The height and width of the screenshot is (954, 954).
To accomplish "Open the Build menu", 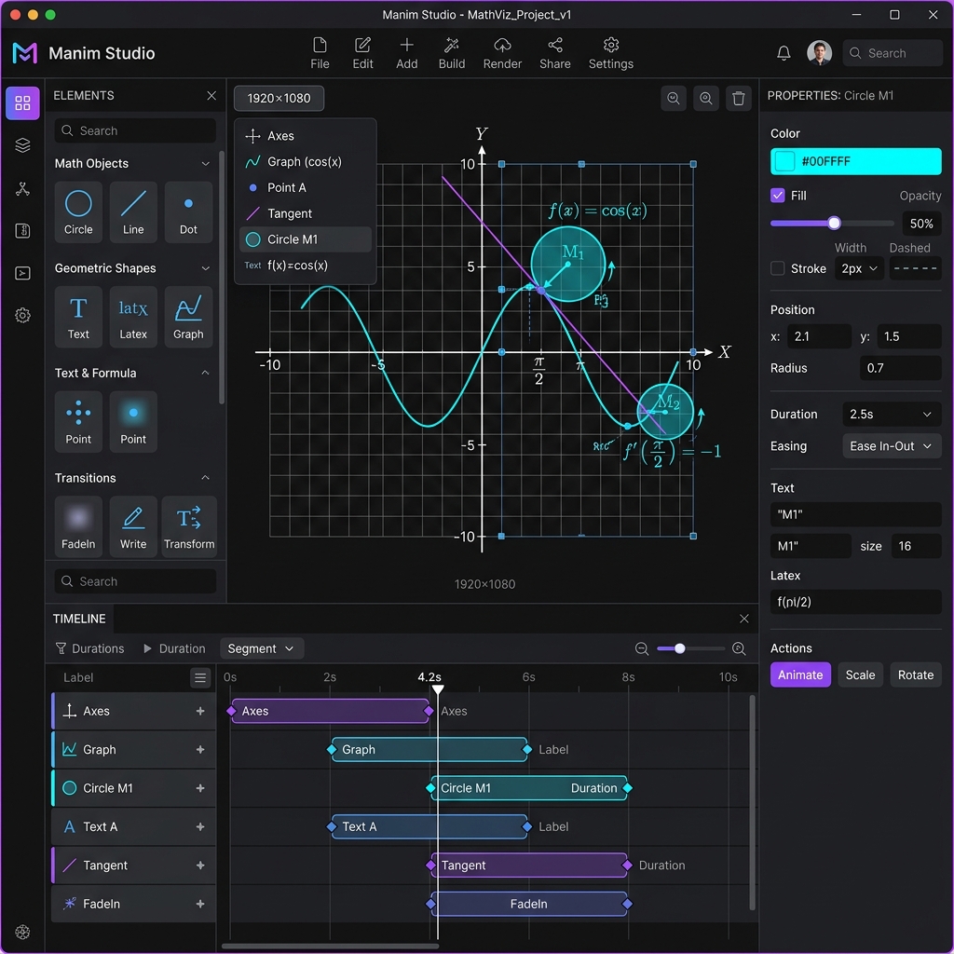I will [452, 53].
